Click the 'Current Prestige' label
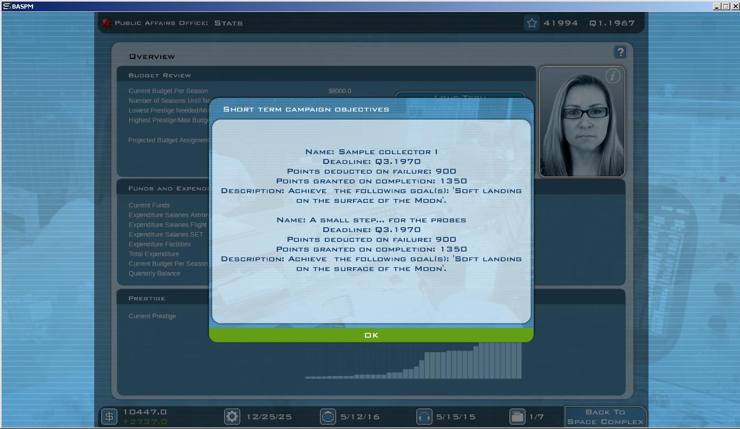This screenshot has width=740, height=429. tap(152, 316)
